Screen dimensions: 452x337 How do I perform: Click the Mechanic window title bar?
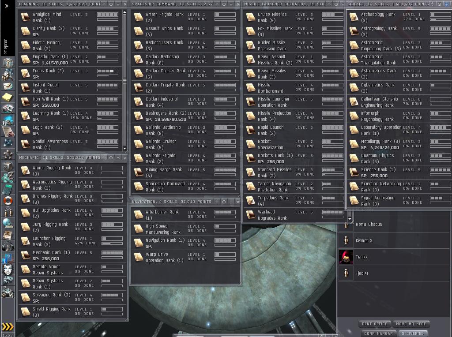pos(60,157)
